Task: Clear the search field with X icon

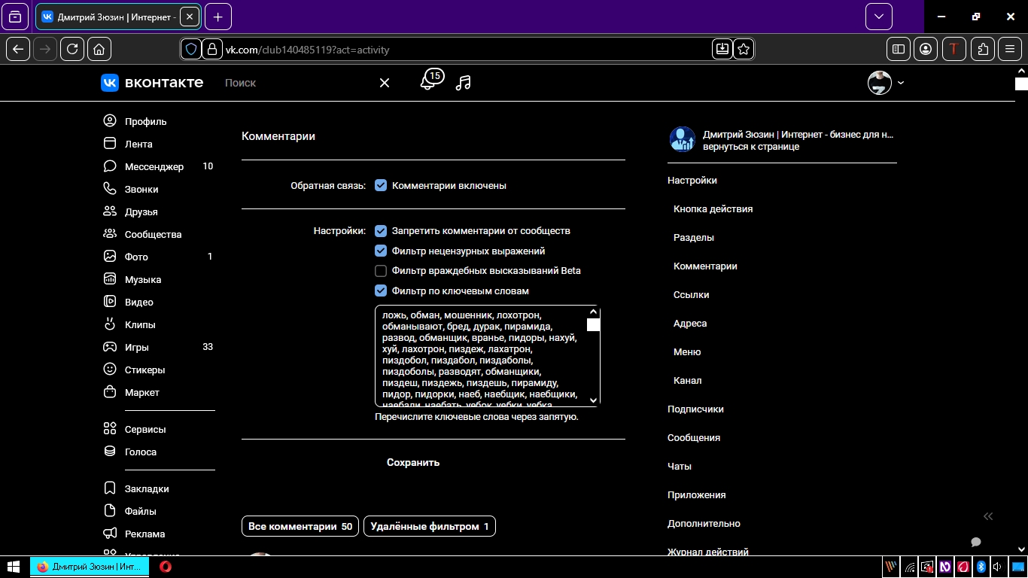Action: [385, 83]
